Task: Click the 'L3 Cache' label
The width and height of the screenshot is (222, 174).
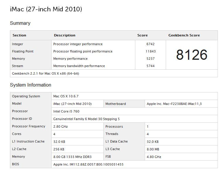Action: (x=112, y=149)
